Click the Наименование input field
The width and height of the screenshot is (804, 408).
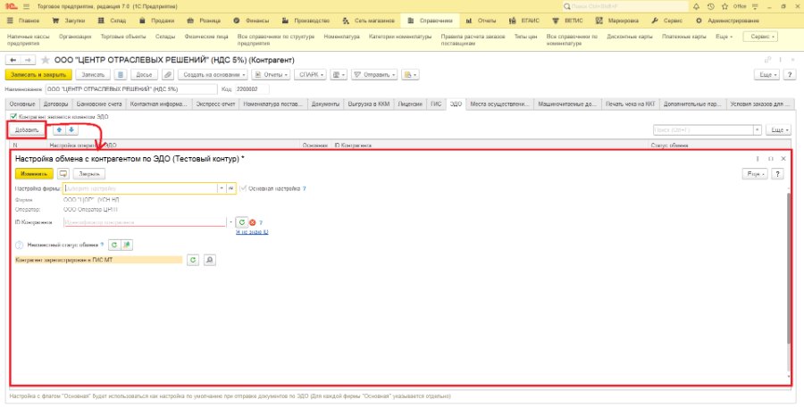(131, 89)
